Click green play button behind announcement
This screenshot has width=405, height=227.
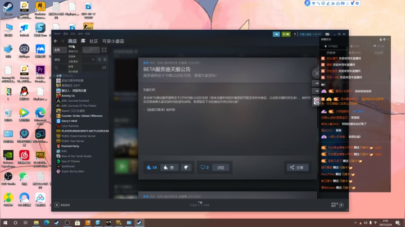[x=121, y=167]
